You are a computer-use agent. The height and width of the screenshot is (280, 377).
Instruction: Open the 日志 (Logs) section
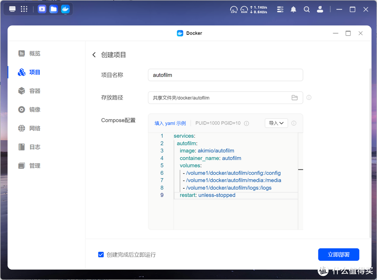pyautogui.click(x=35, y=147)
